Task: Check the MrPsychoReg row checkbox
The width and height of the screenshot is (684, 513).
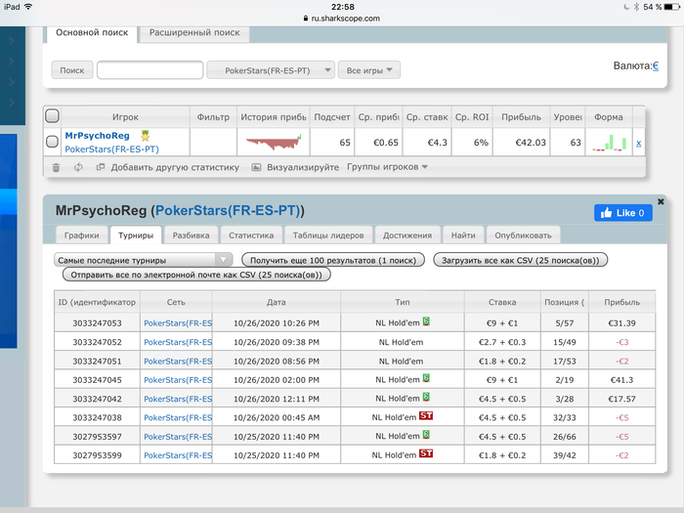Action: pos(53,142)
